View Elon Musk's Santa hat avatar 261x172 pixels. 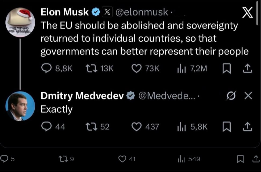[20, 22]
